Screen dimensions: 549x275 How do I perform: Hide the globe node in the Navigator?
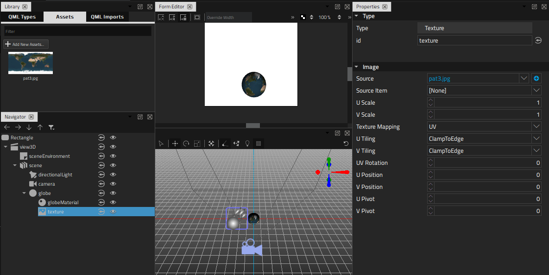click(x=113, y=193)
